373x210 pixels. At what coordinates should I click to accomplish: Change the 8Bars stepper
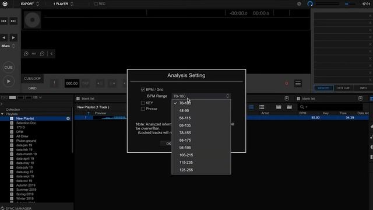(13, 46)
